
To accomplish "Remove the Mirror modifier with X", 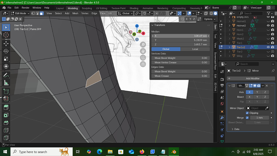I will pyautogui.click(x=267, y=86).
